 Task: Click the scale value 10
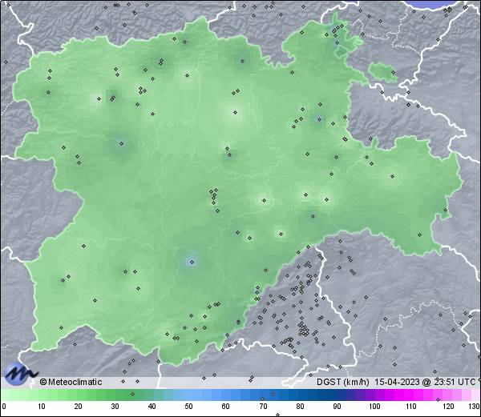tap(42, 407)
